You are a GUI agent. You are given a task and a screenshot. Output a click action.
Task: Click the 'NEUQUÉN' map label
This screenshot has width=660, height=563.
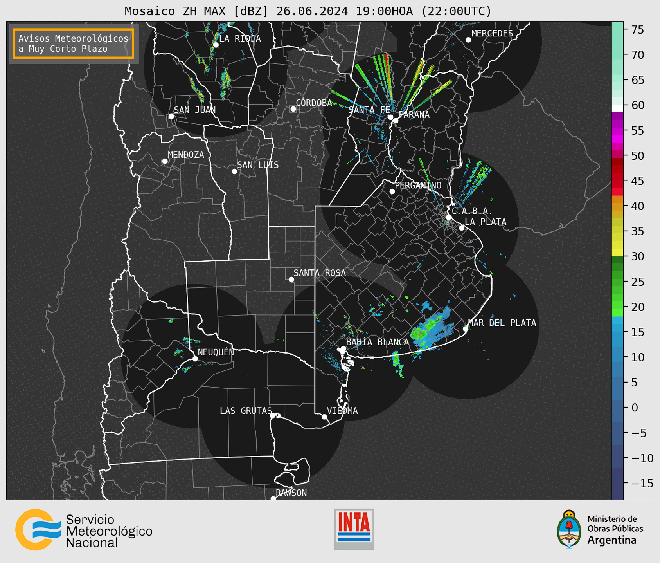pos(216,352)
